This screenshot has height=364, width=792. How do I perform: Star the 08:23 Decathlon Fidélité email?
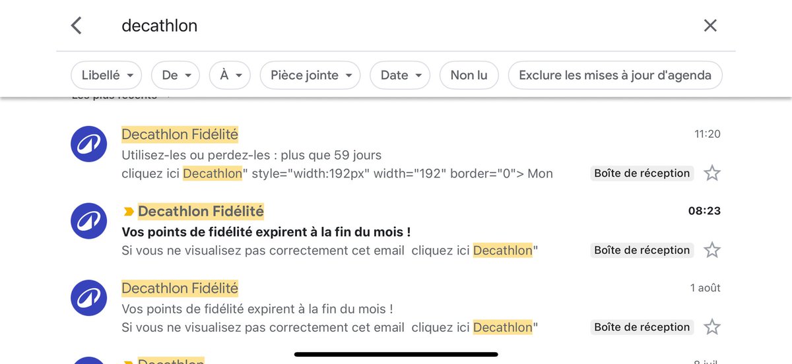click(711, 250)
